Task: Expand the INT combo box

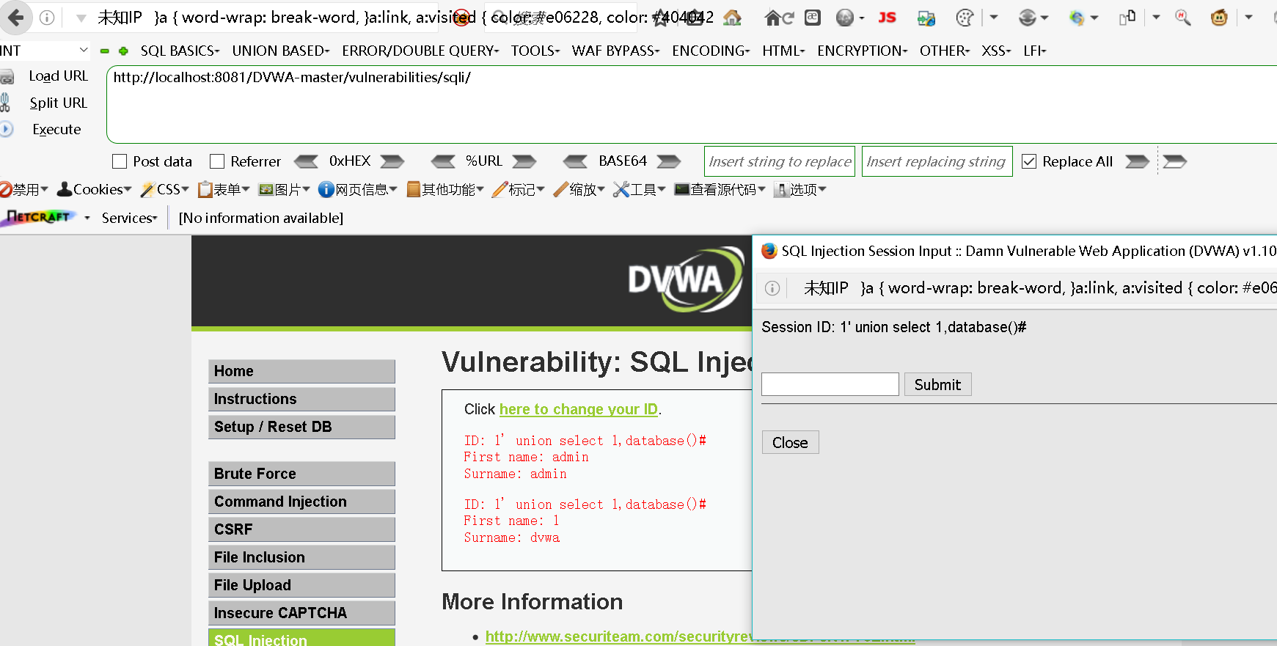Action: 83,50
